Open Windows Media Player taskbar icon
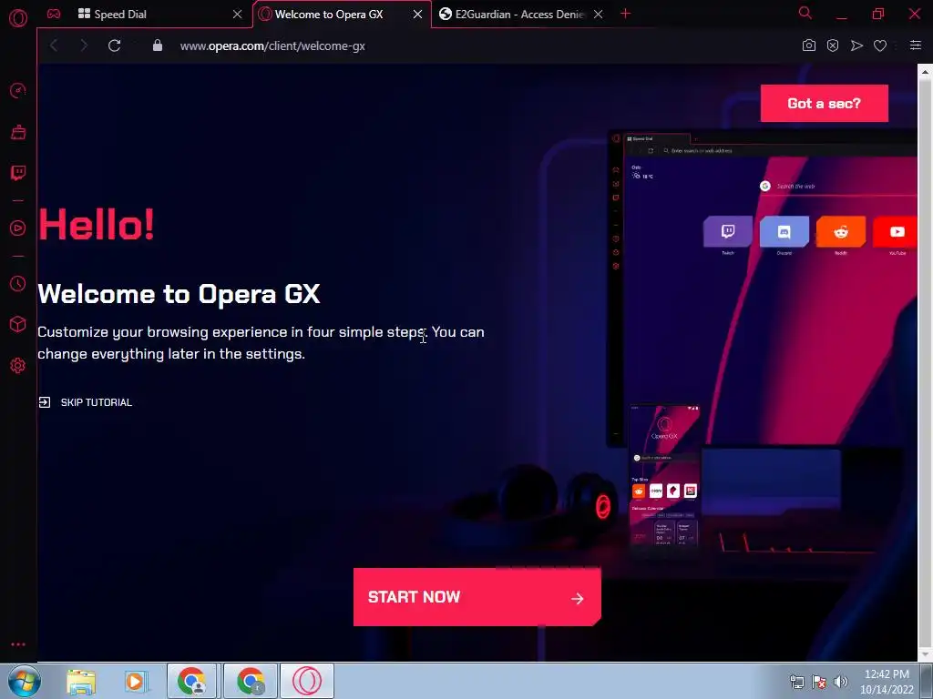933x699 pixels. point(136,681)
